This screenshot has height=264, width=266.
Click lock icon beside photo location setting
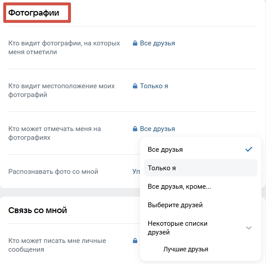coord(135,86)
